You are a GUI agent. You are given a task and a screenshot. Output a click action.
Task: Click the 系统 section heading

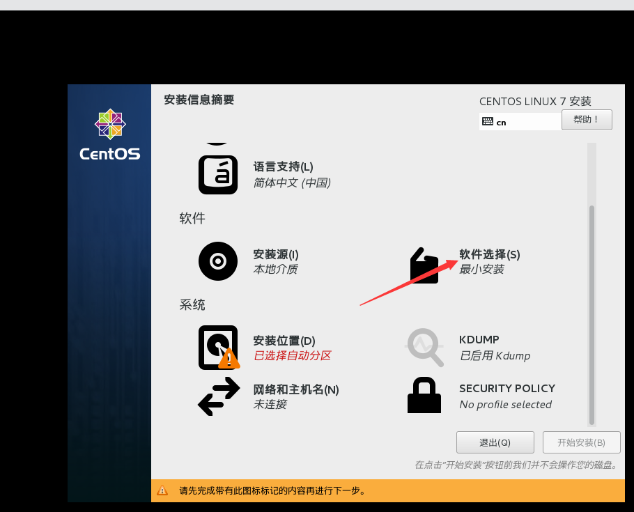pos(192,304)
